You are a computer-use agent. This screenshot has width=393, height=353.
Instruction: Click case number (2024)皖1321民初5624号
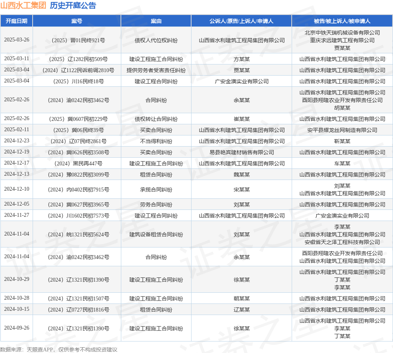coord(77,234)
